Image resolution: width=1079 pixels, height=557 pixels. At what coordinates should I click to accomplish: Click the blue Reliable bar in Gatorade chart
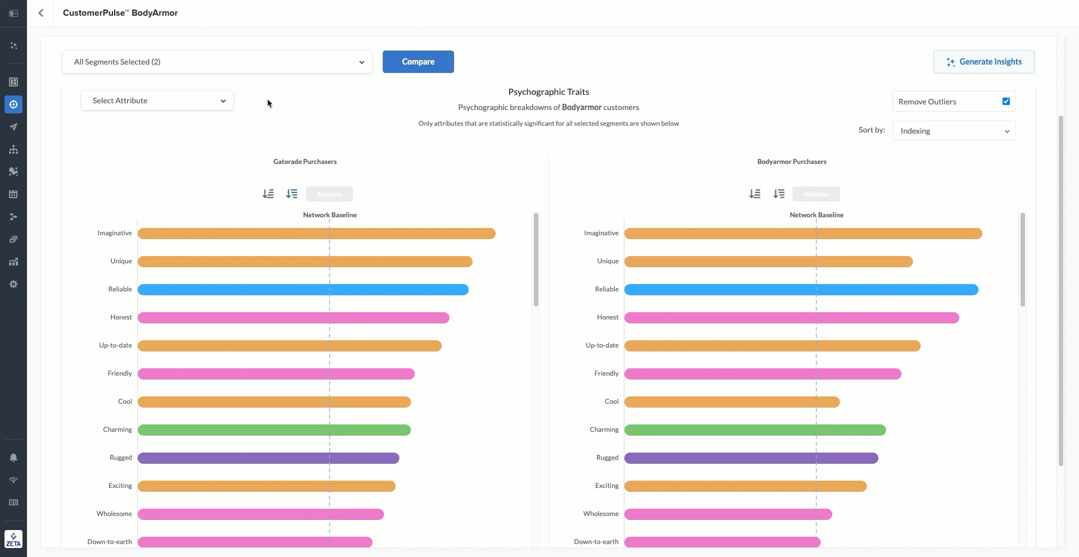pos(303,290)
